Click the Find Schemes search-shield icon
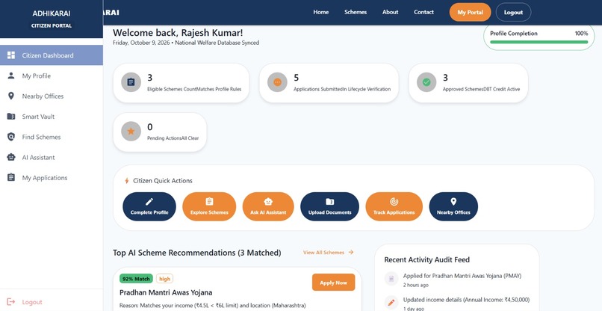Screen dimensions: 602x311 point(11,137)
